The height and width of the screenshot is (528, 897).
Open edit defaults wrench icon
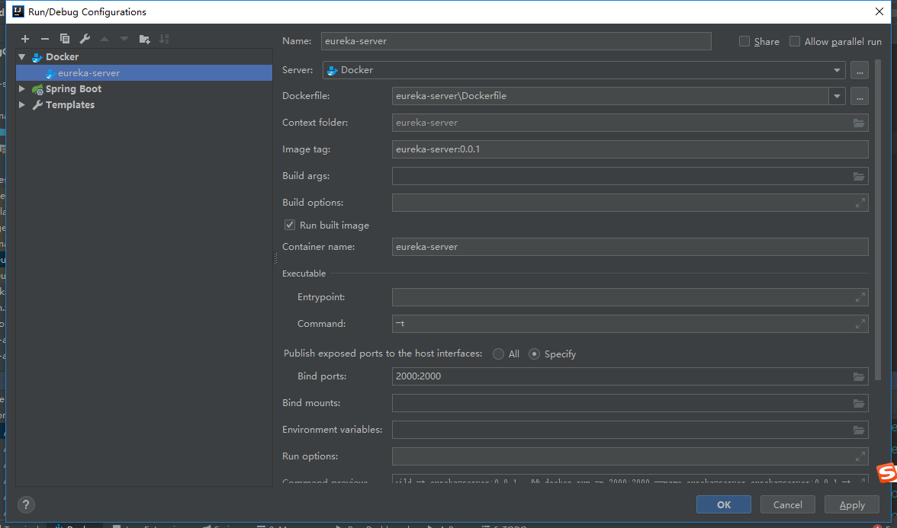85,39
